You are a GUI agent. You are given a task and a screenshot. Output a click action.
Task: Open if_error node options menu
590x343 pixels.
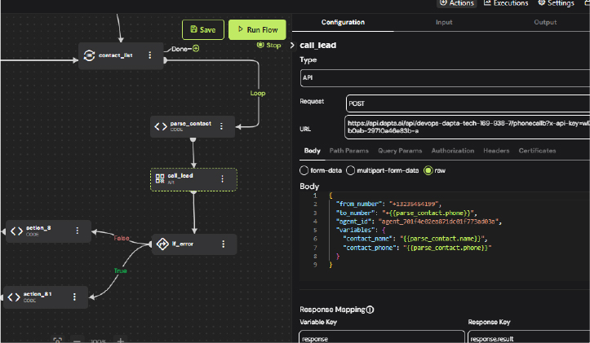224,244
